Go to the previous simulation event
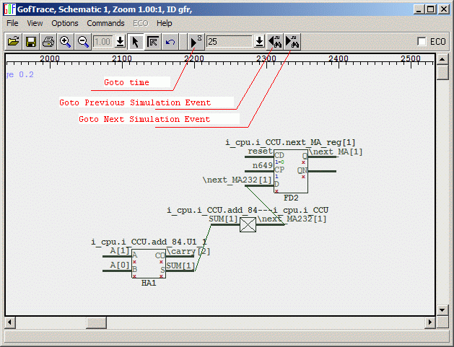This screenshot has height=347, width=454. 275,42
